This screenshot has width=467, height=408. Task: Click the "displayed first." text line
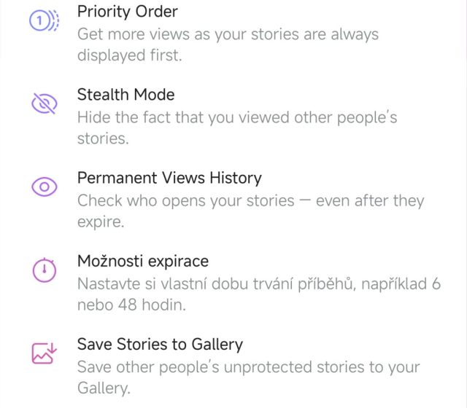(129, 56)
